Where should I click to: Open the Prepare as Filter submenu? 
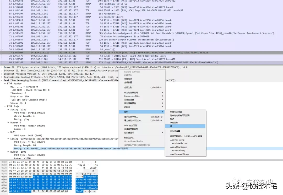[142, 96]
